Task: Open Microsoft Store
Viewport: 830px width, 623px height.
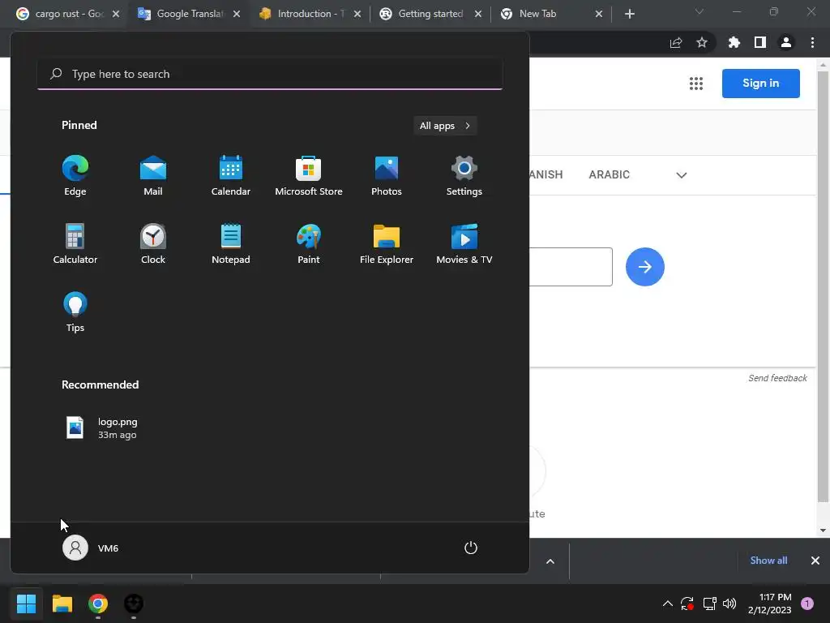Action: [309, 176]
